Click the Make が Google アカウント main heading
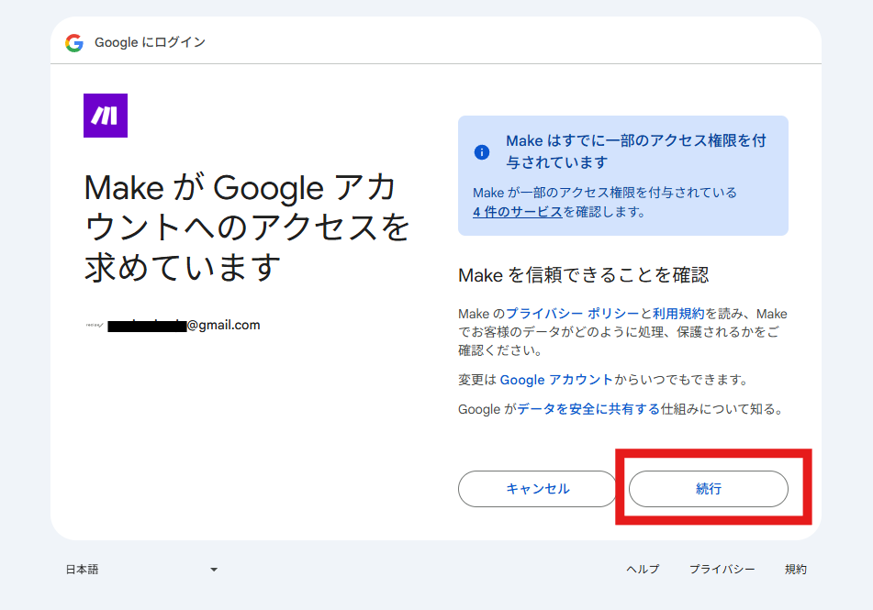873x610 pixels. pos(247,227)
